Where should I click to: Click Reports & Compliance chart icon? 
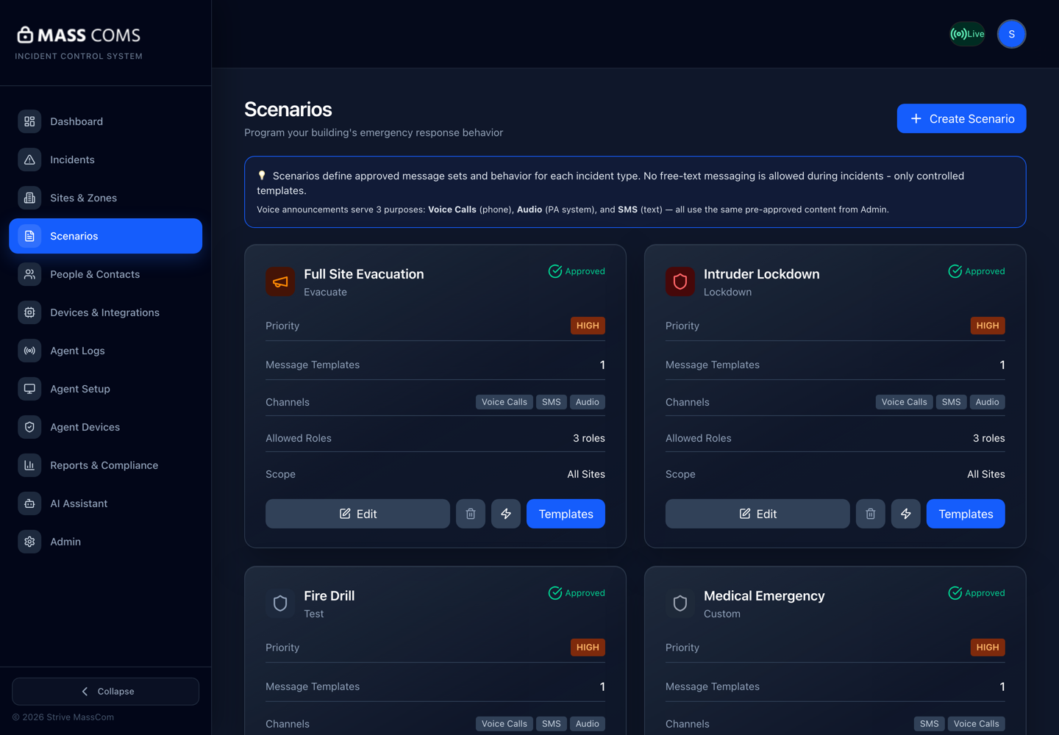pyautogui.click(x=29, y=465)
